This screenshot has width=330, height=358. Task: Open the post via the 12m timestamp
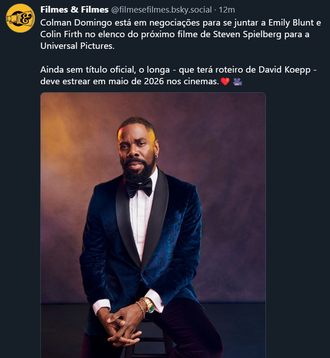(226, 10)
